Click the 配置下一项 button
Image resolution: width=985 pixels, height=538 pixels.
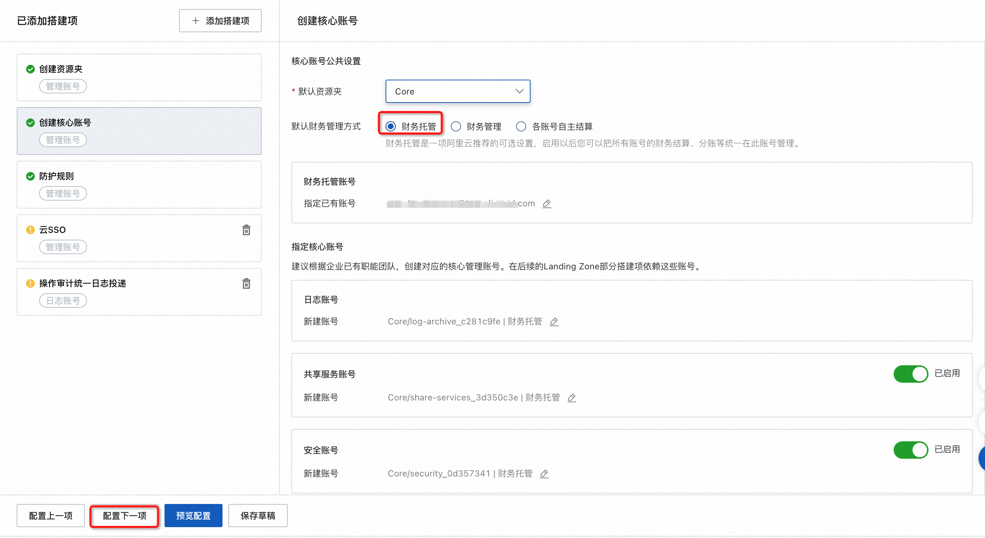click(124, 516)
